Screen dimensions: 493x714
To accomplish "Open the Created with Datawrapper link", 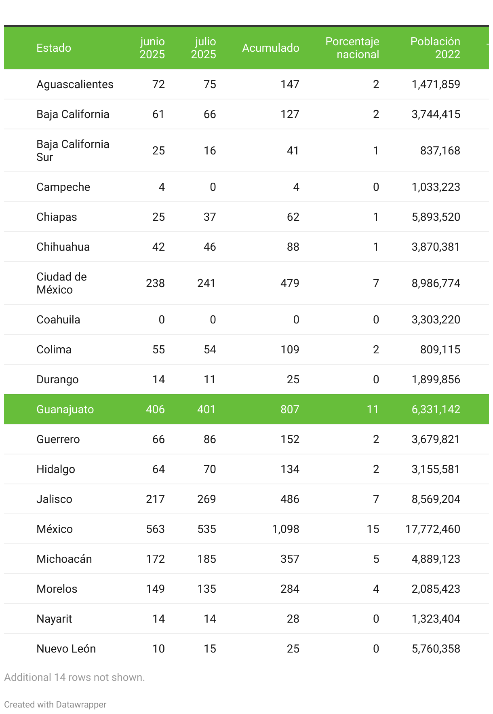I will coord(55,704).
